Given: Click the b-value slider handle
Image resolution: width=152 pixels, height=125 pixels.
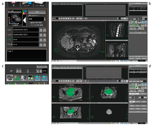Looking at the screenshot, I should tap(28, 71).
